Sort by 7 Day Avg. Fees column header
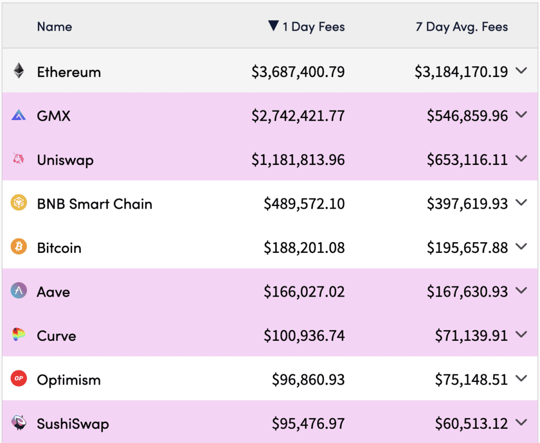 (x=461, y=27)
